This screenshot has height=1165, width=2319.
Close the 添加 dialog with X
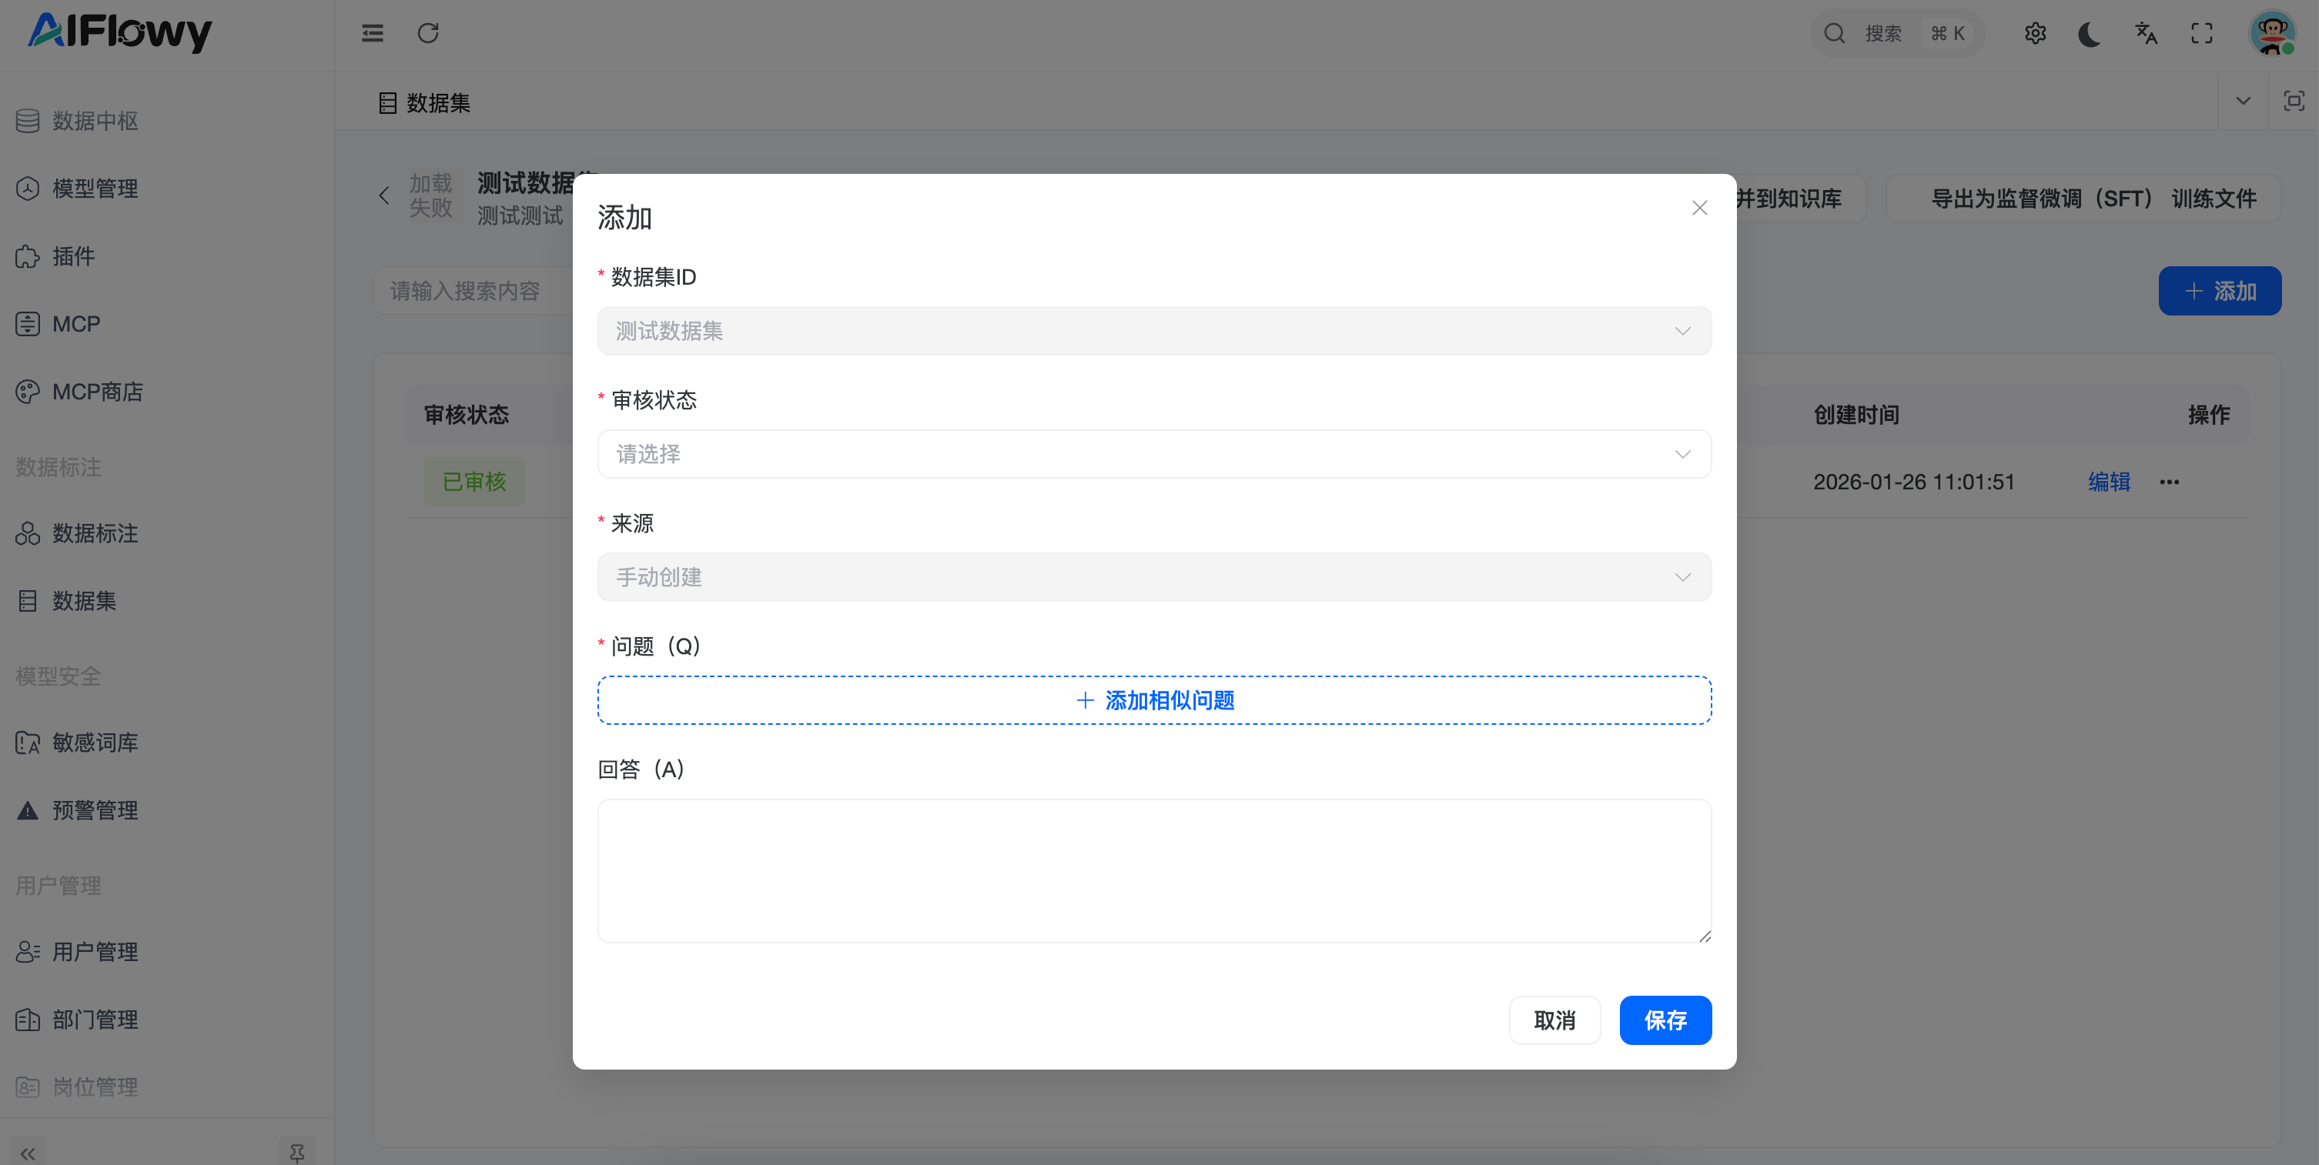pos(1698,208)
